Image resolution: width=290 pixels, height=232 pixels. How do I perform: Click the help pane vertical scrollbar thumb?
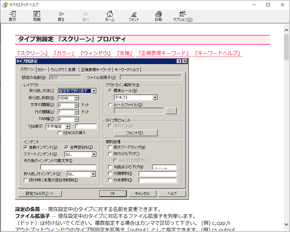(286, 47)
